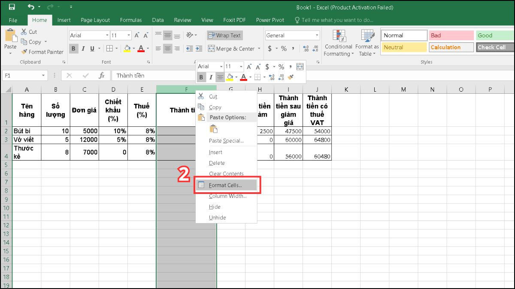Image resolution: width=515 pixels, height=289 pixels.
Task: Click the Increase Decimal icon on the ribbon
Action: (305, 48)
